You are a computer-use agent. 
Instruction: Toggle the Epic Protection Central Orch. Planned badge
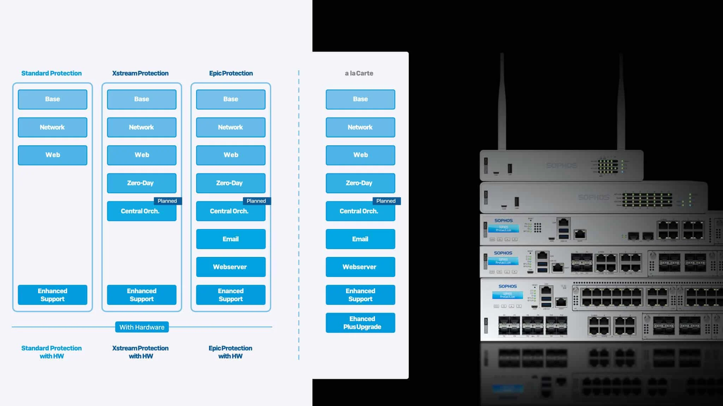click(x=256, y=201)
